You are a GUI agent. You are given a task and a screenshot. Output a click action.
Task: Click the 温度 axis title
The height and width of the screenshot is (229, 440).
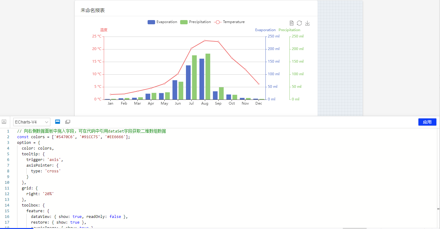pyautogui.click(x=104, y=30)
